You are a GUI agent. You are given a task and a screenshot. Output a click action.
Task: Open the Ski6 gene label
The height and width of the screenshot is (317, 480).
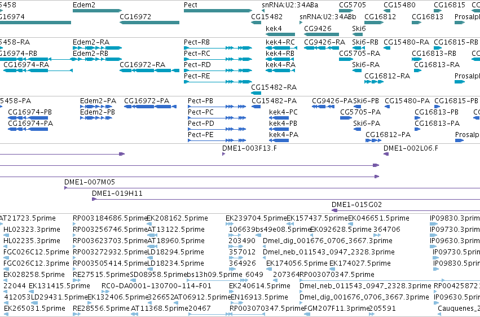(x=359, y=28)
